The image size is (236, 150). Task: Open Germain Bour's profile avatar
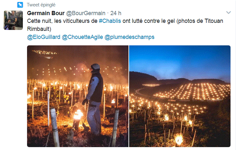(13, 20)
